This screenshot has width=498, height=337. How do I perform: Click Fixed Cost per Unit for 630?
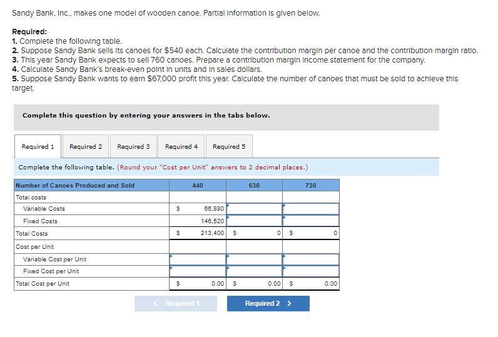pyautogui.click(x=255, y=271)
